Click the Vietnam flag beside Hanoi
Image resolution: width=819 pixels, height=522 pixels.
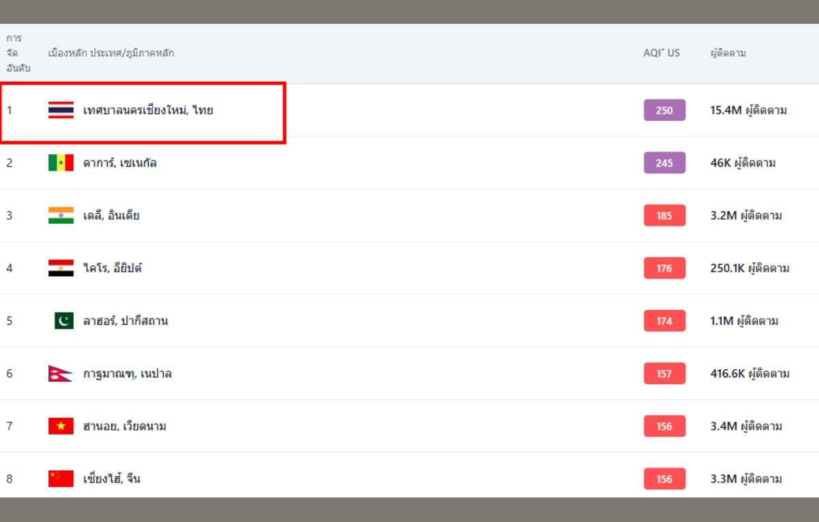(x=61, y=426)
